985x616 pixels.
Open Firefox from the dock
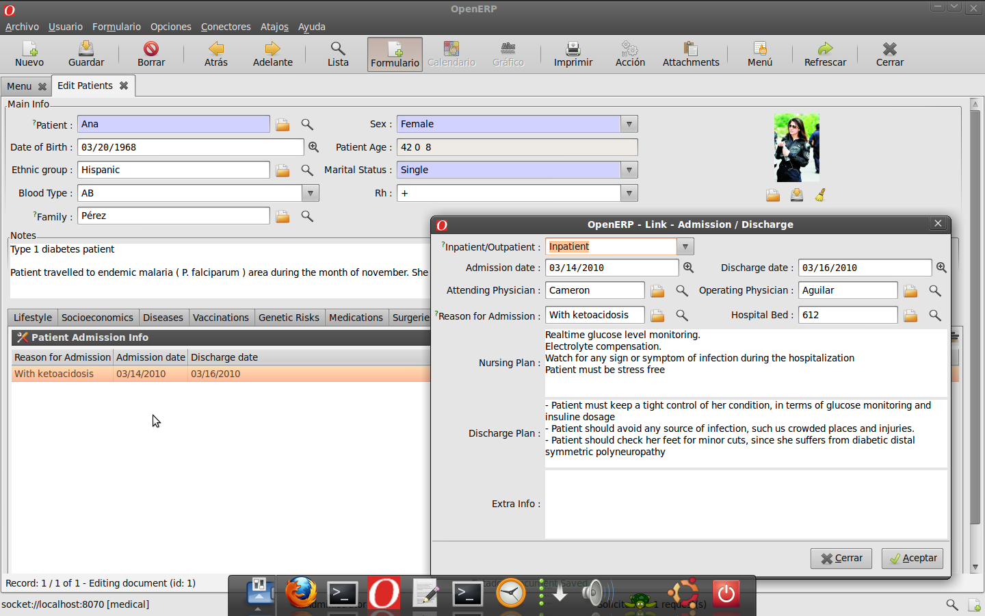coord(301,592)
